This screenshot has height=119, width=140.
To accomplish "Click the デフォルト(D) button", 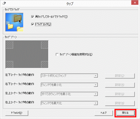I will click(x=17, y=113).
